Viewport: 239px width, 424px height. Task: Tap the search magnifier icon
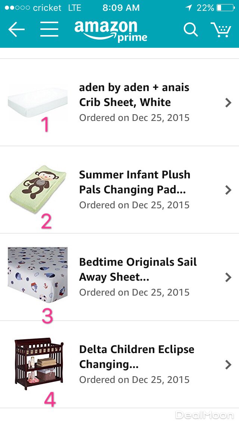point(190,29)
